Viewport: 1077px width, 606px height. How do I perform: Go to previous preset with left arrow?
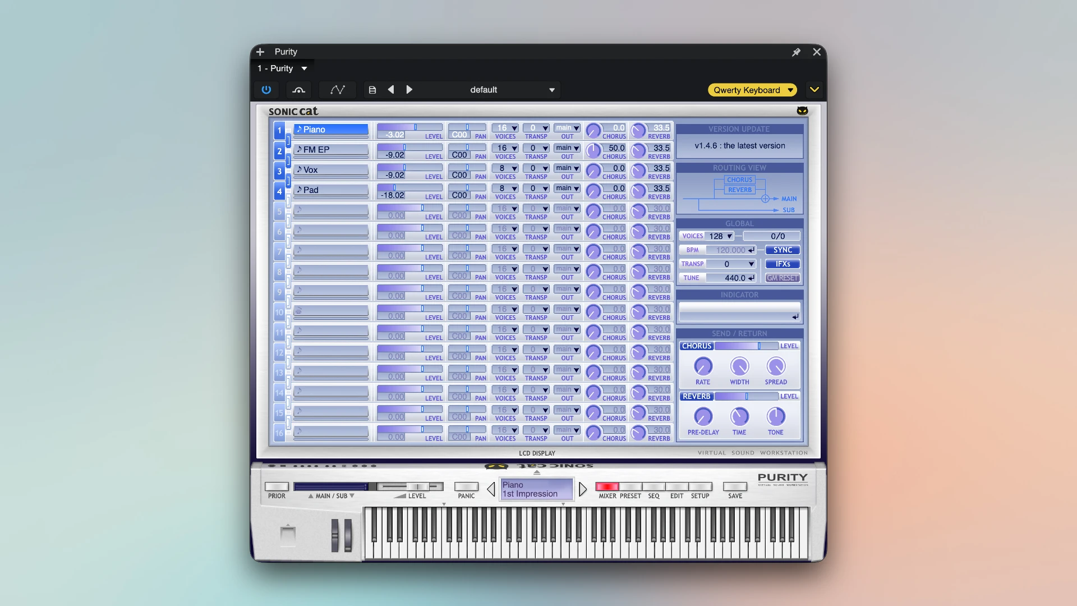click(x=391, y=90)
